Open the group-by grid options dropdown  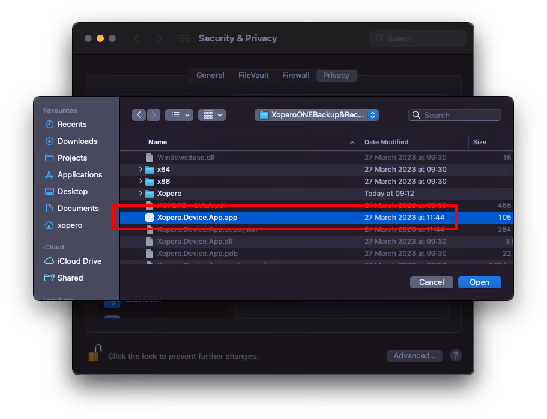click(212, 115)
